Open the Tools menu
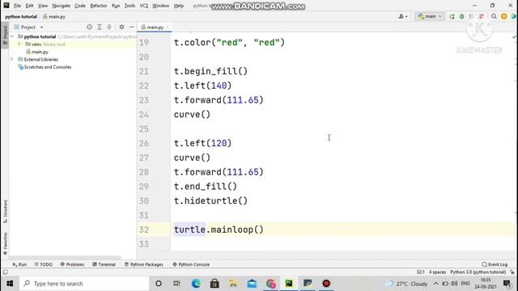The image size is (518, 291). 129,6
